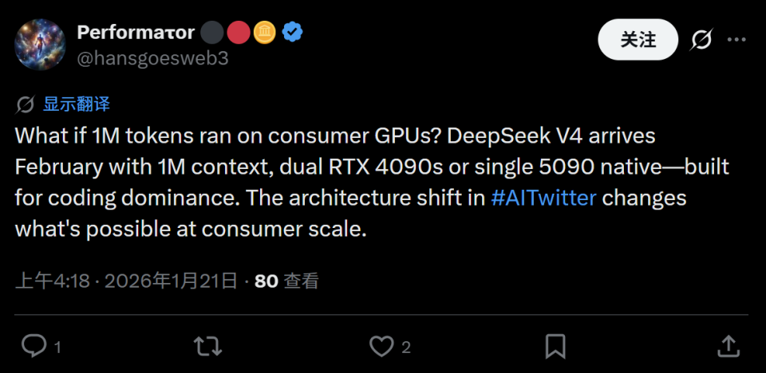Open the #AITwitter hashtag link
Screen dimensions: 766x373
[544, 198]
